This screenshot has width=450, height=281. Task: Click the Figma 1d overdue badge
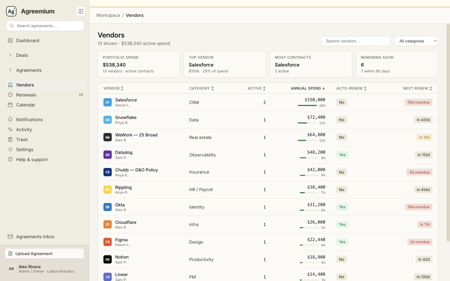coord(420,242)
